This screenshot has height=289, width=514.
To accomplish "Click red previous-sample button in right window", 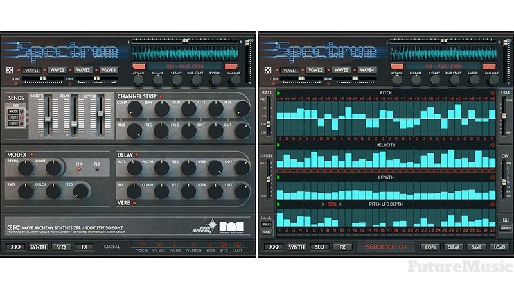I will point(397,66).
